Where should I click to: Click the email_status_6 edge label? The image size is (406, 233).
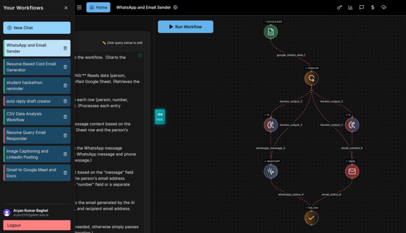pyautogui.click(x=331, y=194)
